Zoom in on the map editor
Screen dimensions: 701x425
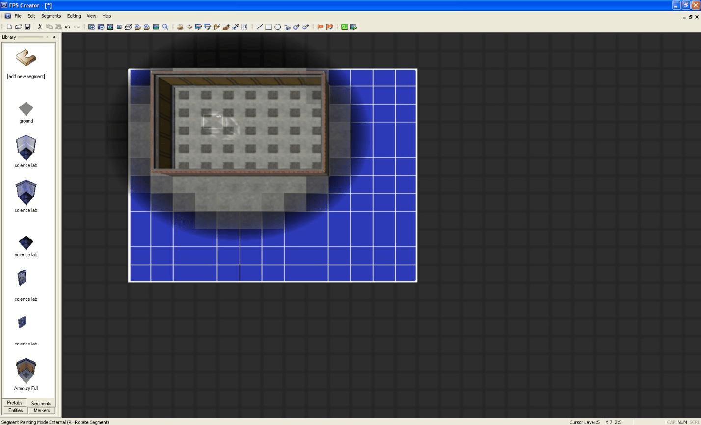(x=91, y=27)
